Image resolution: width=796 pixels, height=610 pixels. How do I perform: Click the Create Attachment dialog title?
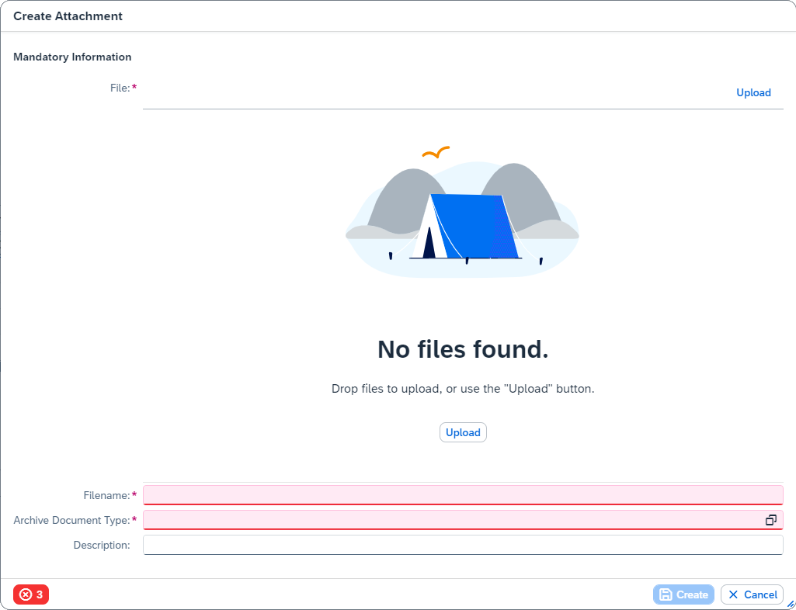pyautogui.click(x=68, y=16)
